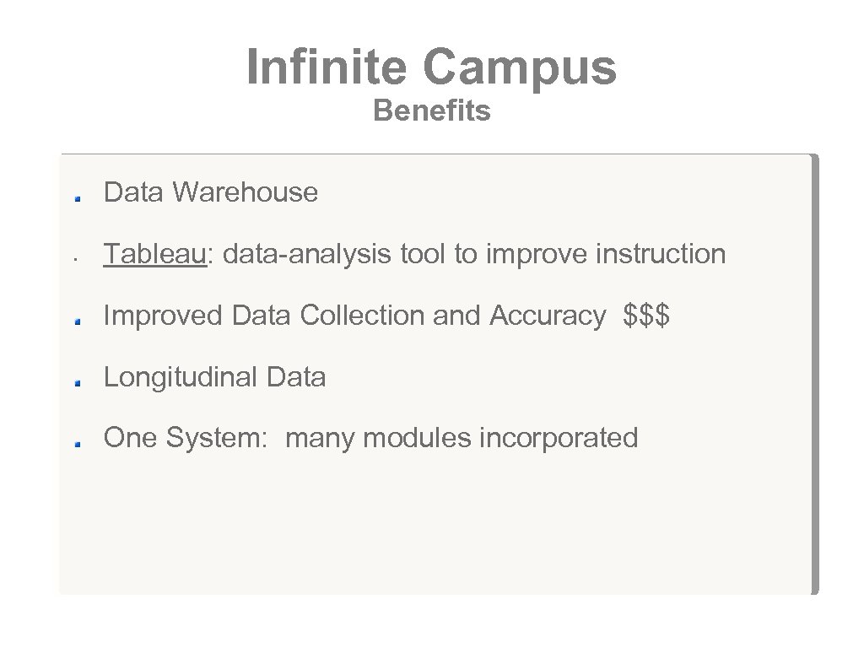The image size is (864, 648).
Task: Open the underlined Tableau link
Action: coord(155,253)
